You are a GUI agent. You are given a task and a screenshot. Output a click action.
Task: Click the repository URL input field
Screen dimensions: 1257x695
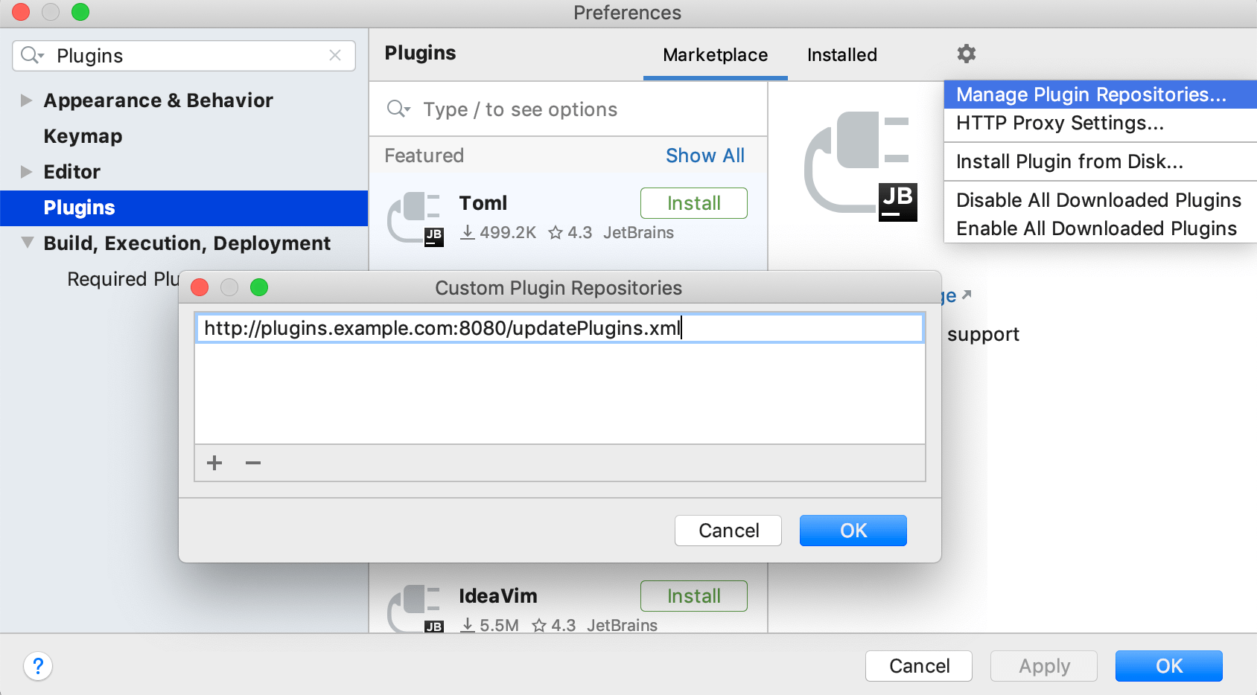coord(559,328)
